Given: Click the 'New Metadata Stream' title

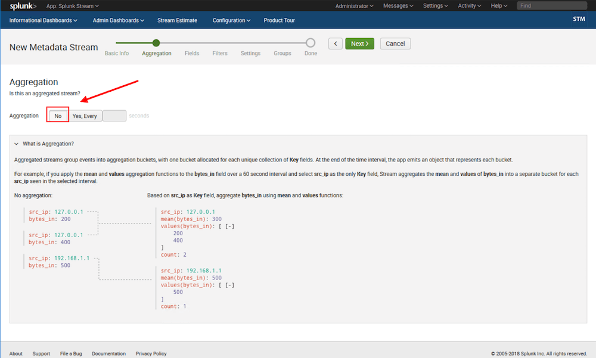Looking at the screenshot, I should (54, 47).
